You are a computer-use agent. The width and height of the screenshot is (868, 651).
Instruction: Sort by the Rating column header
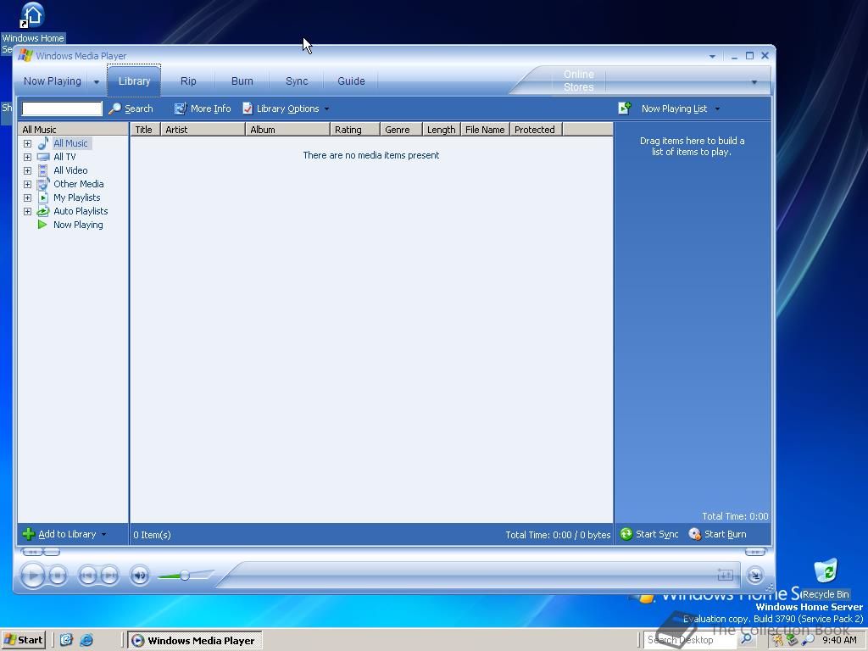pos(355,130)
